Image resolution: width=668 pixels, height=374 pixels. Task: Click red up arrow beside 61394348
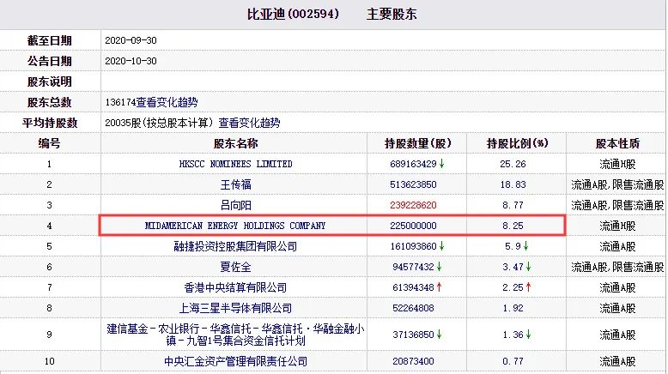[x=440, y=287]
